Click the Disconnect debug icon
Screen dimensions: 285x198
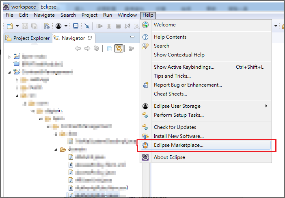click(x=127, y=26)
